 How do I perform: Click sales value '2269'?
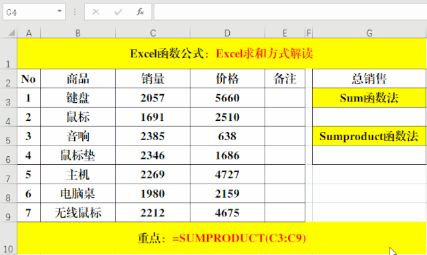[x=153, y=174]
